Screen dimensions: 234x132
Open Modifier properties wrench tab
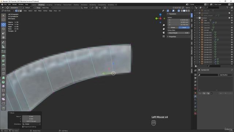(195, 96)
